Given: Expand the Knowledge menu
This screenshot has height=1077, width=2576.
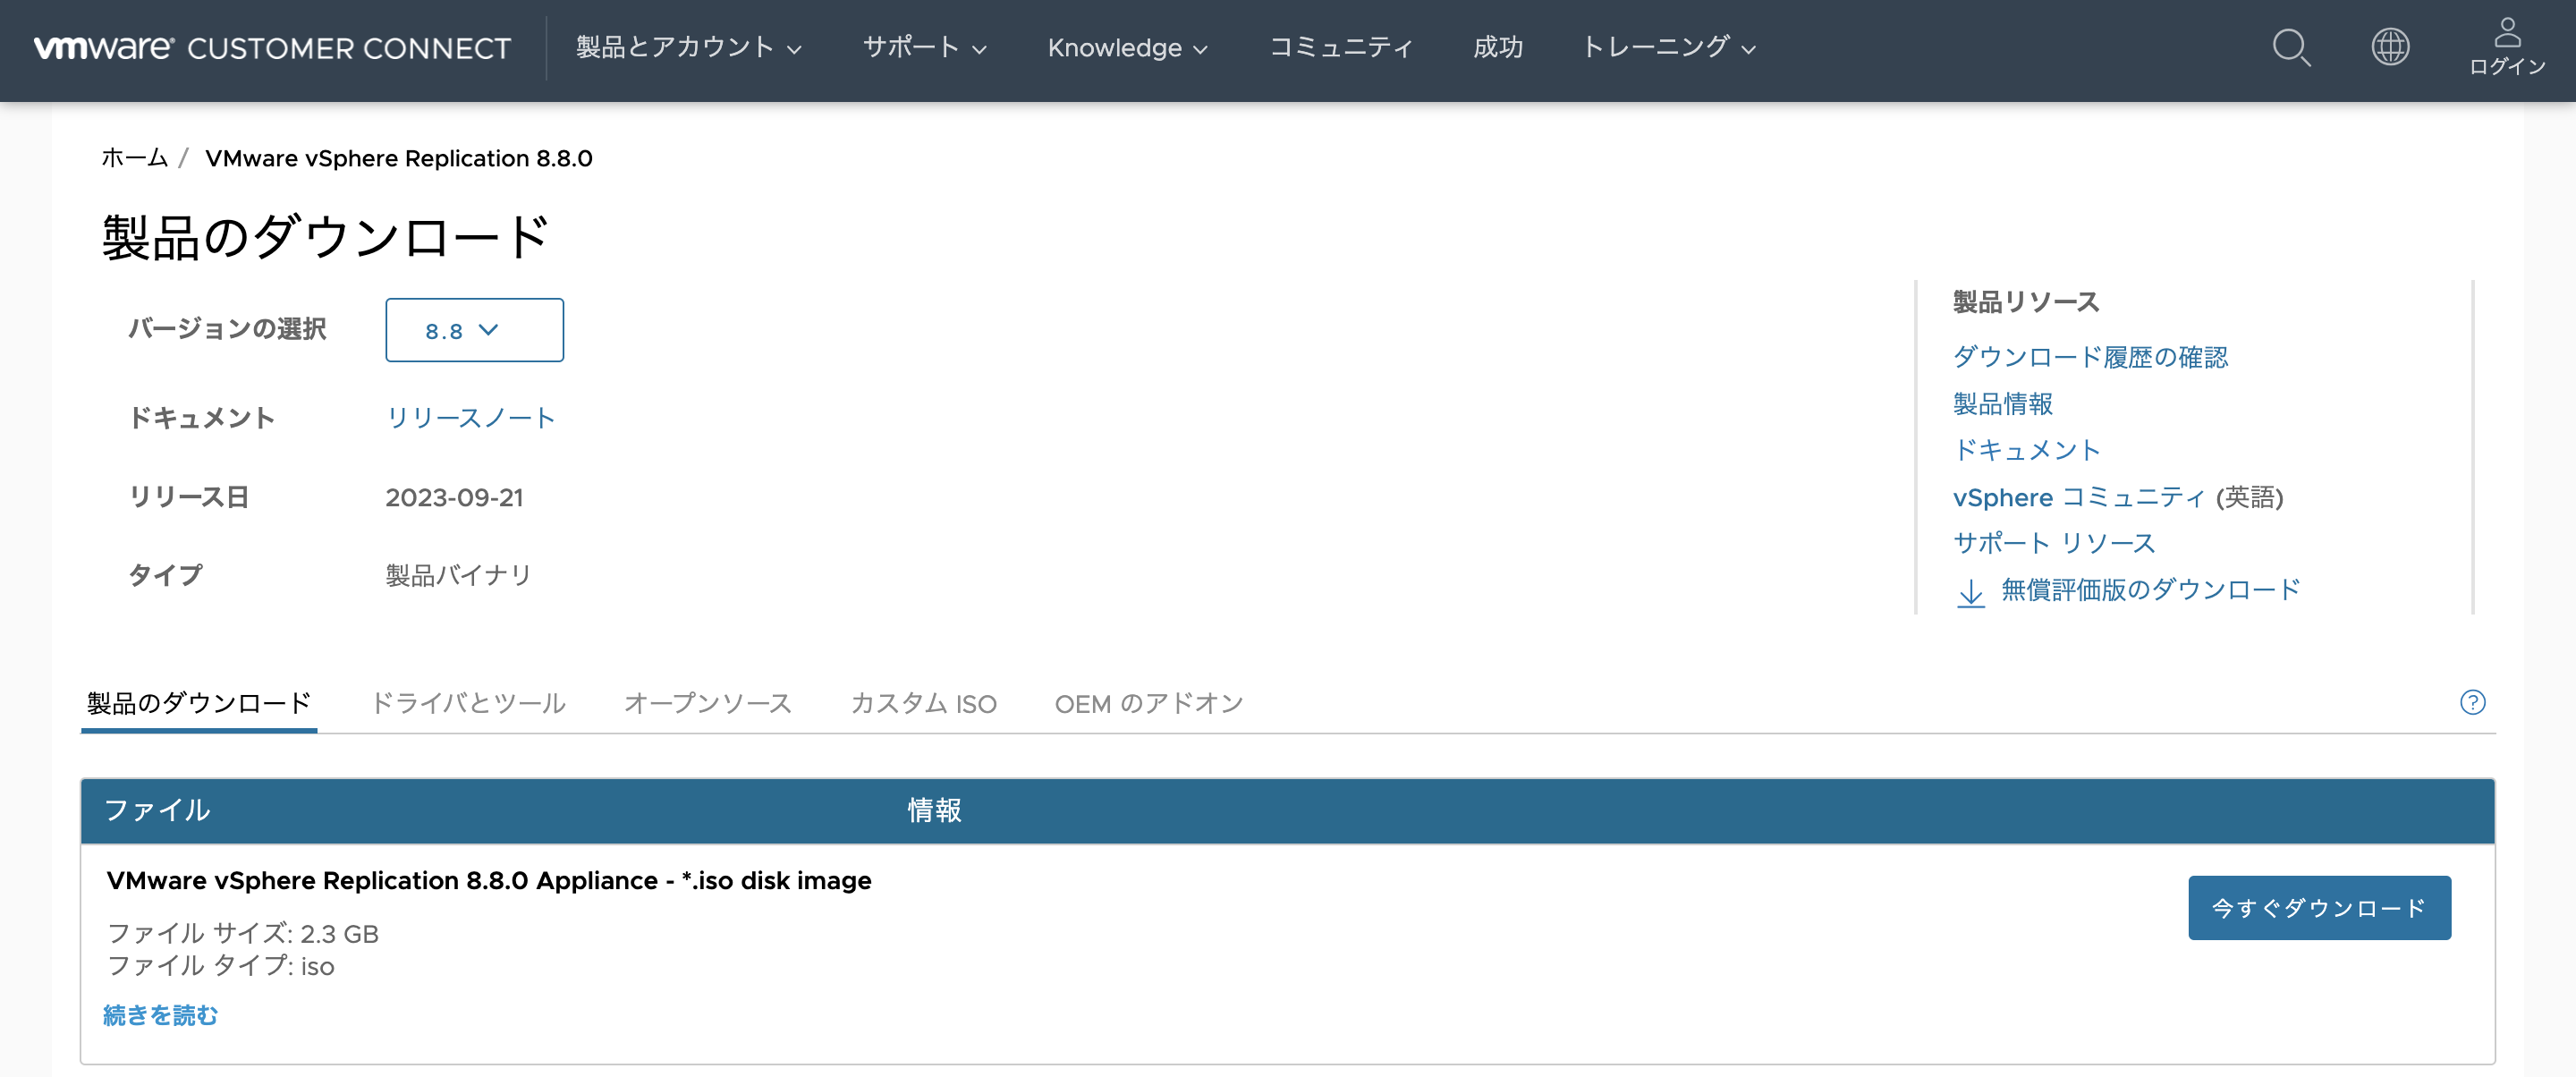Looking at the screenshot, I should (1128, 47).
